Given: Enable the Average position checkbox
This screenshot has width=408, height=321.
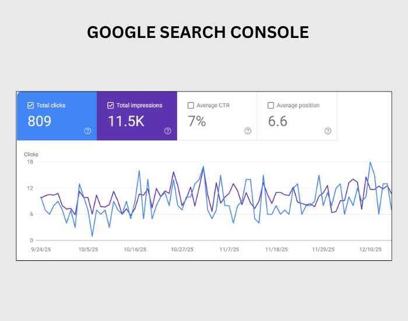Looking at the screenshot, I should click(x=270, y=106).
